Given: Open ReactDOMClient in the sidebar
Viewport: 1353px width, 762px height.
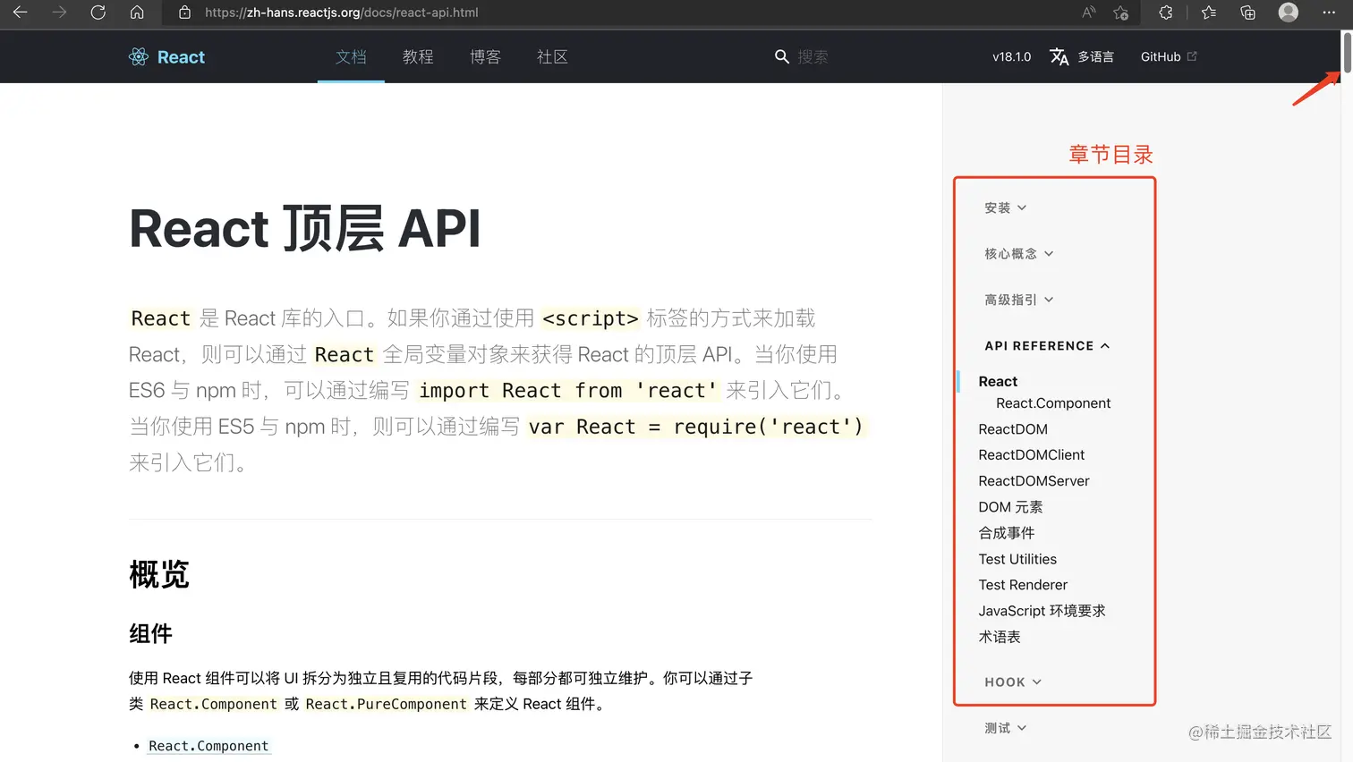Looking at the screenshot, I should (x=1031, y=455).
